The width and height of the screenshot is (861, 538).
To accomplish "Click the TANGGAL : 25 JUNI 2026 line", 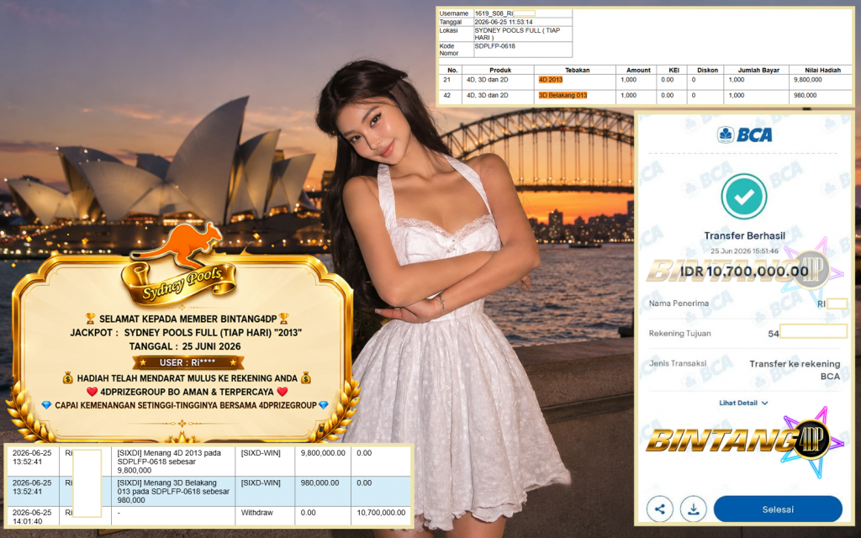I will [x=185, y=346].
